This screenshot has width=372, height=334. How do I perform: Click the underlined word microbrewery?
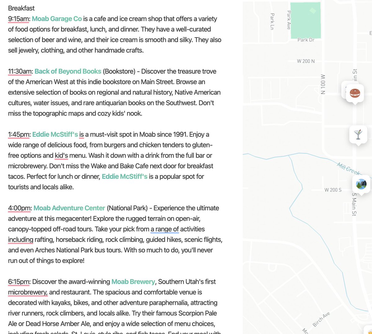(28, 292)
